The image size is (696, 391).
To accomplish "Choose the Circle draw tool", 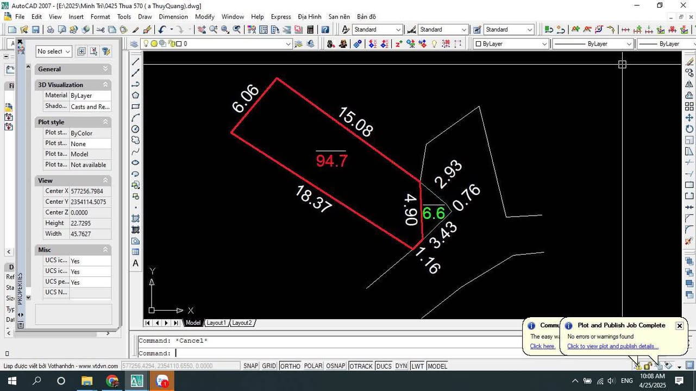I will 136,129.
